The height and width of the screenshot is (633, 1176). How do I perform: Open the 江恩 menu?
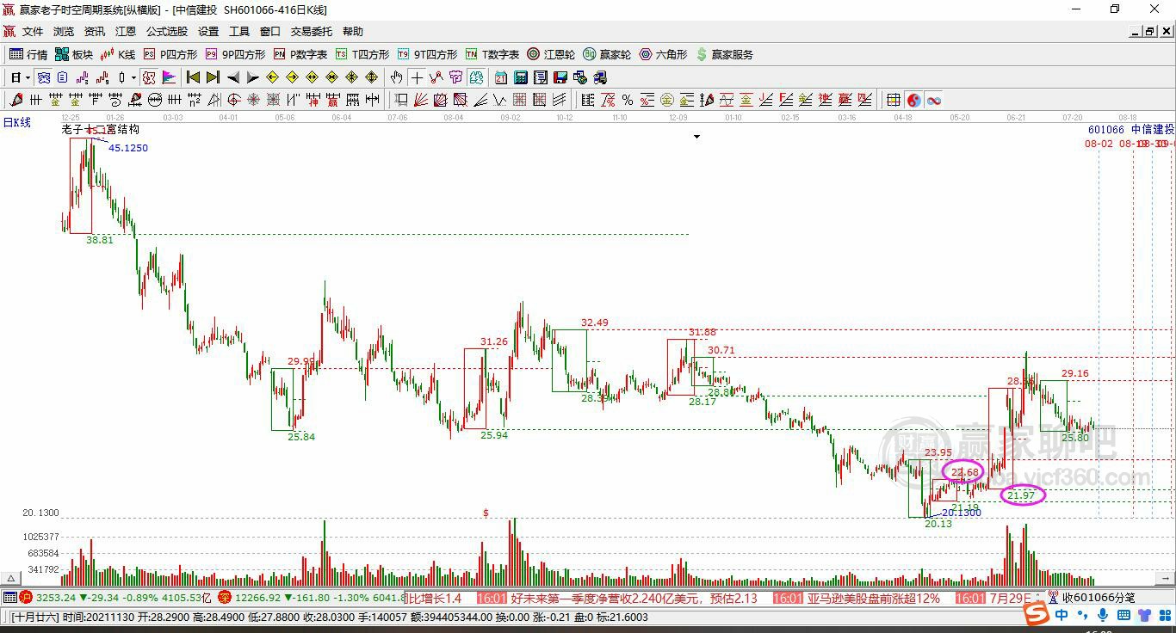pos(126,32)
